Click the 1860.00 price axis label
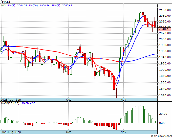 165,82
